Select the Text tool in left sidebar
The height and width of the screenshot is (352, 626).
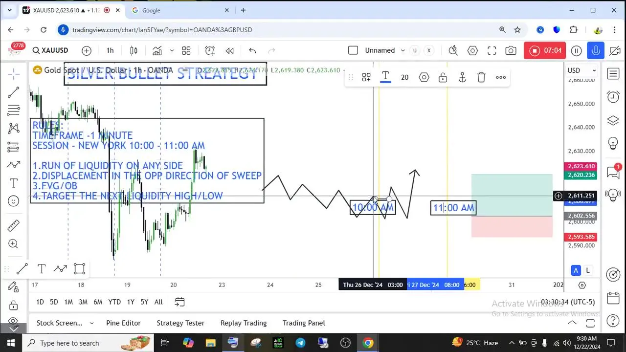click(14, 183)
